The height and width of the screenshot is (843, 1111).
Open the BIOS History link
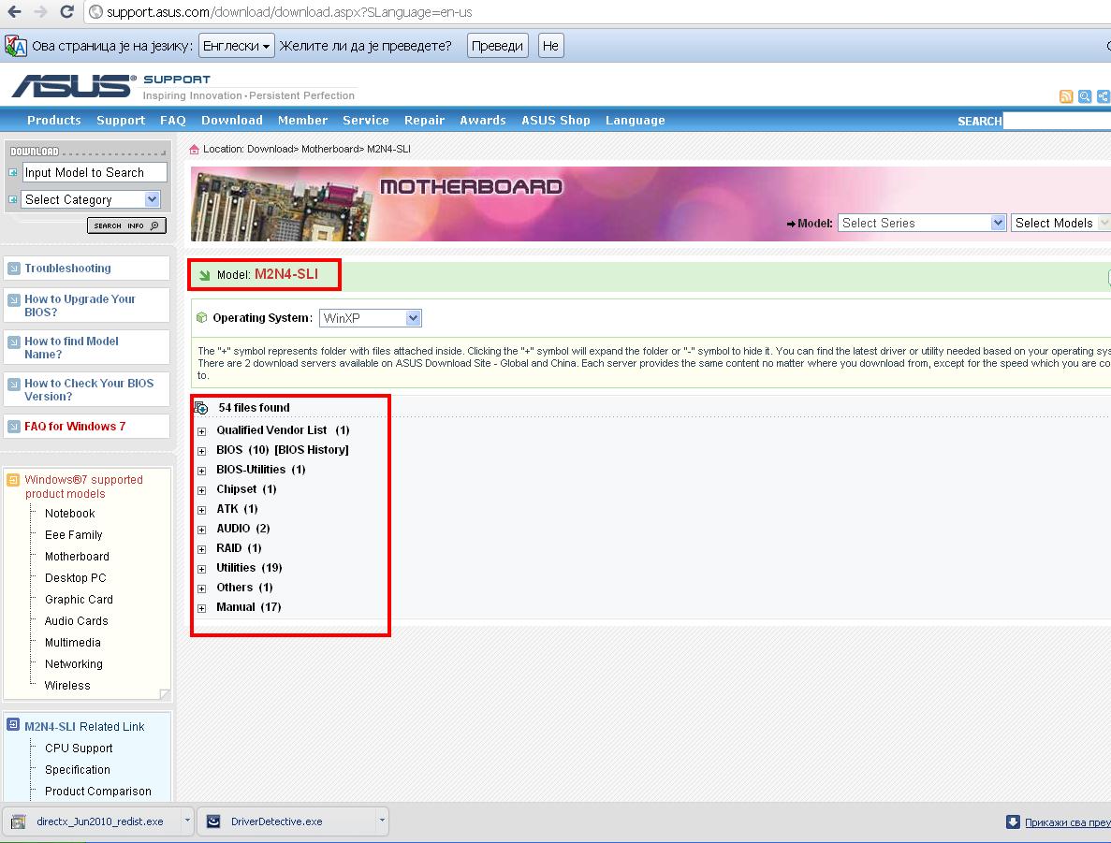point(311,450)
